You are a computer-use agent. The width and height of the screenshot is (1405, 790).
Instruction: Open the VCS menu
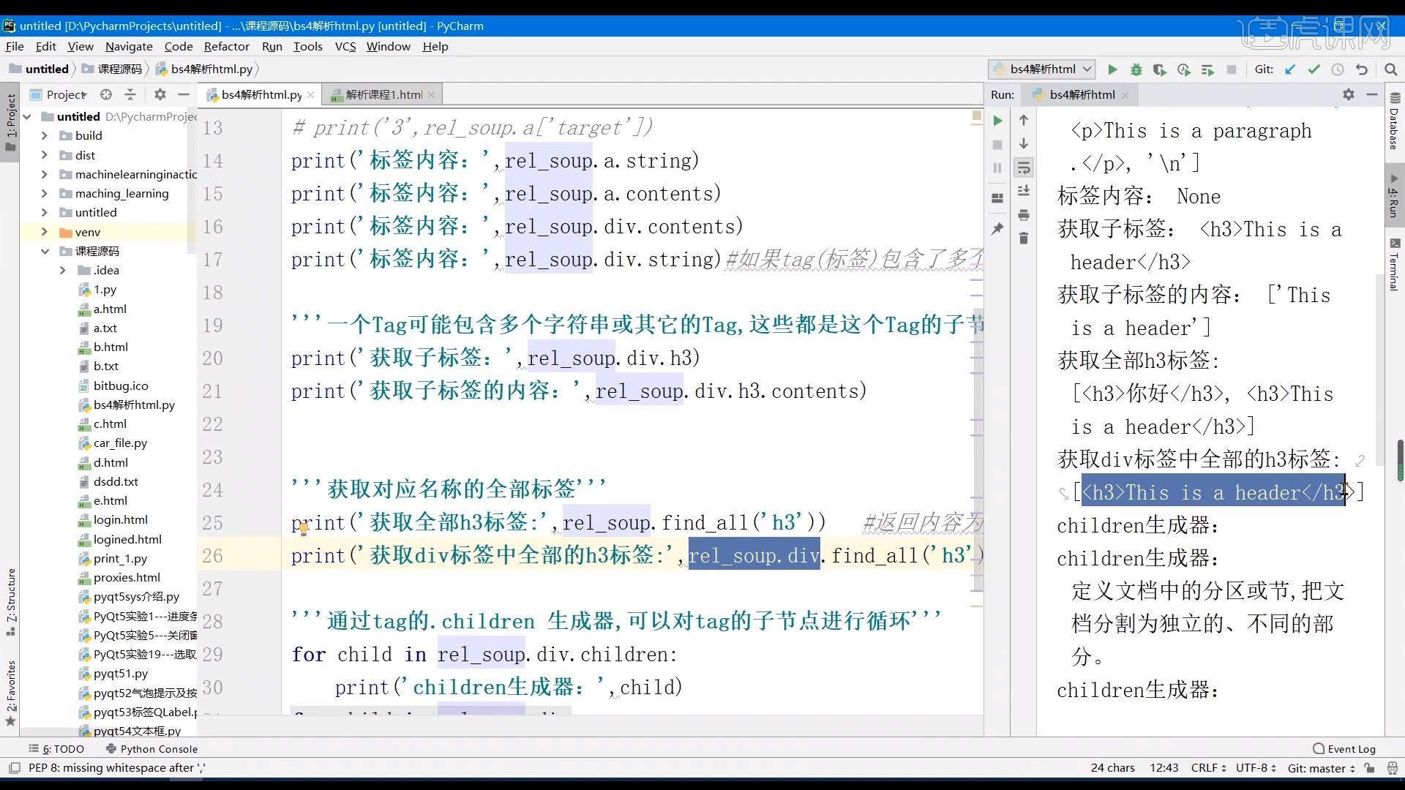point(345,46)
